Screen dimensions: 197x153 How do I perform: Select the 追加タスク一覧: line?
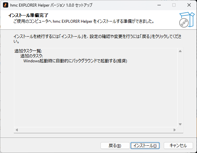click(x=28, y=51)
